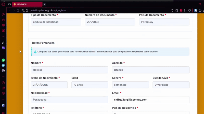
Task: Open sidebar settings gear icon
Action: click(x=3, y=93)
